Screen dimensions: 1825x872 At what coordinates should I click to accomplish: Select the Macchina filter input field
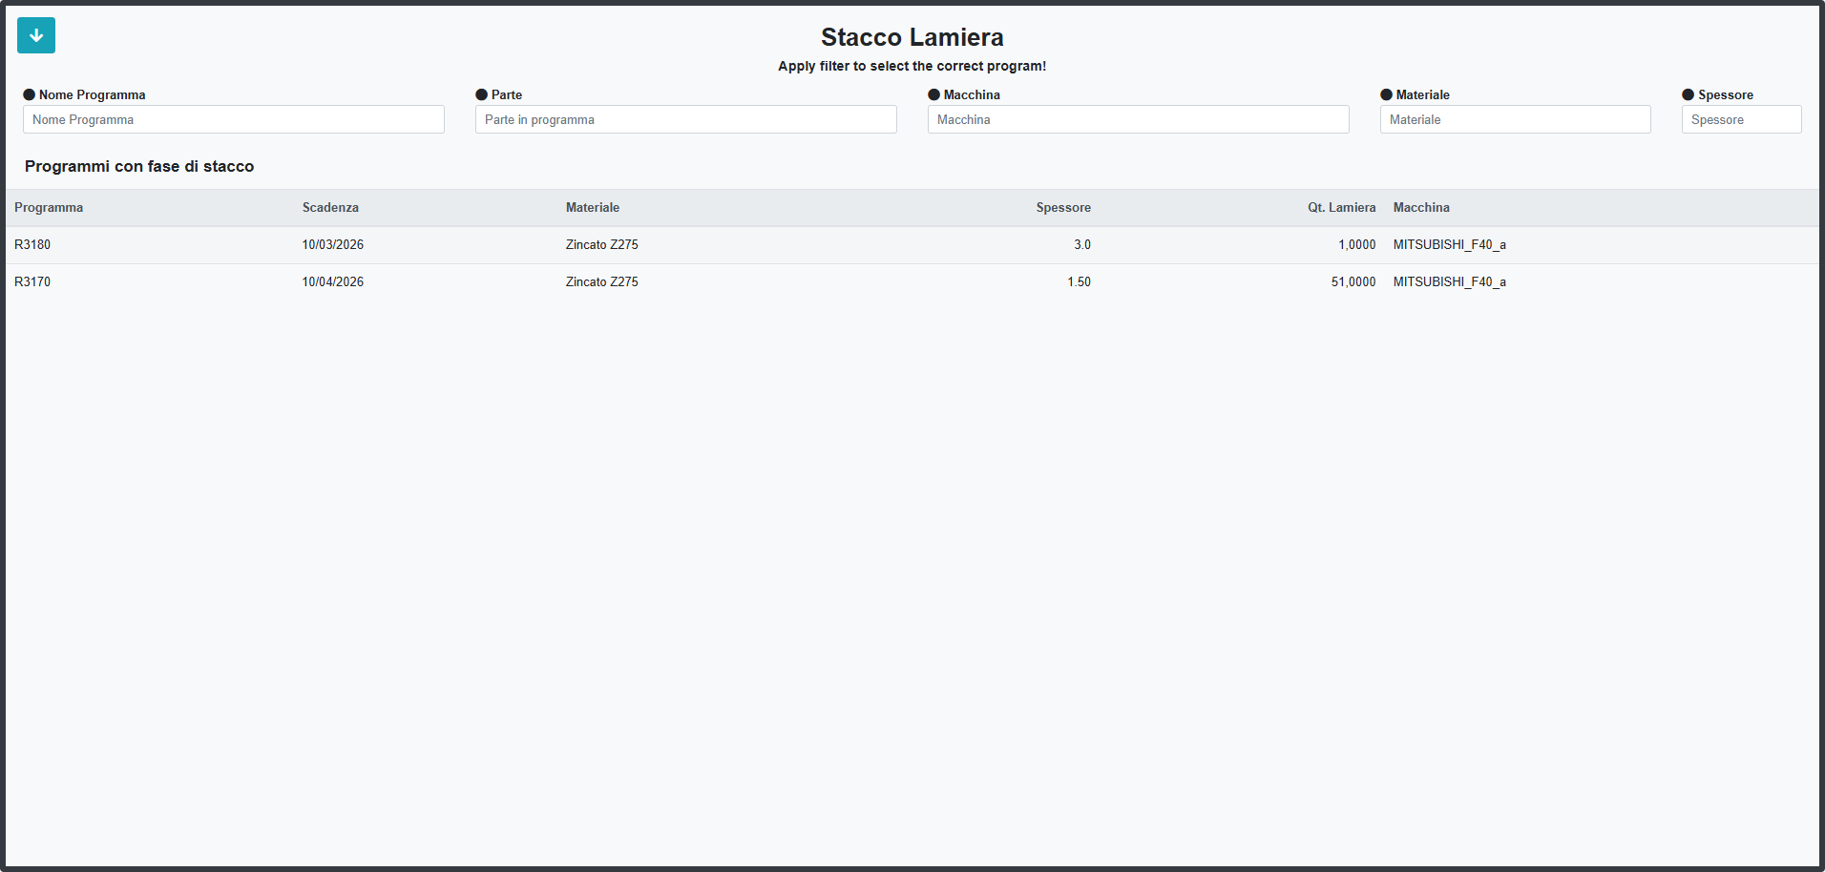click(x=1139, y=119)
